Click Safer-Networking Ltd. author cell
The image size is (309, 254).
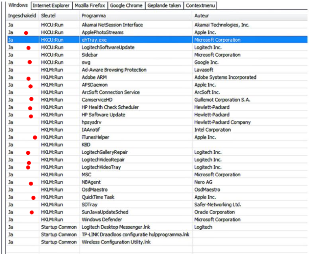(x=218, y=205)
